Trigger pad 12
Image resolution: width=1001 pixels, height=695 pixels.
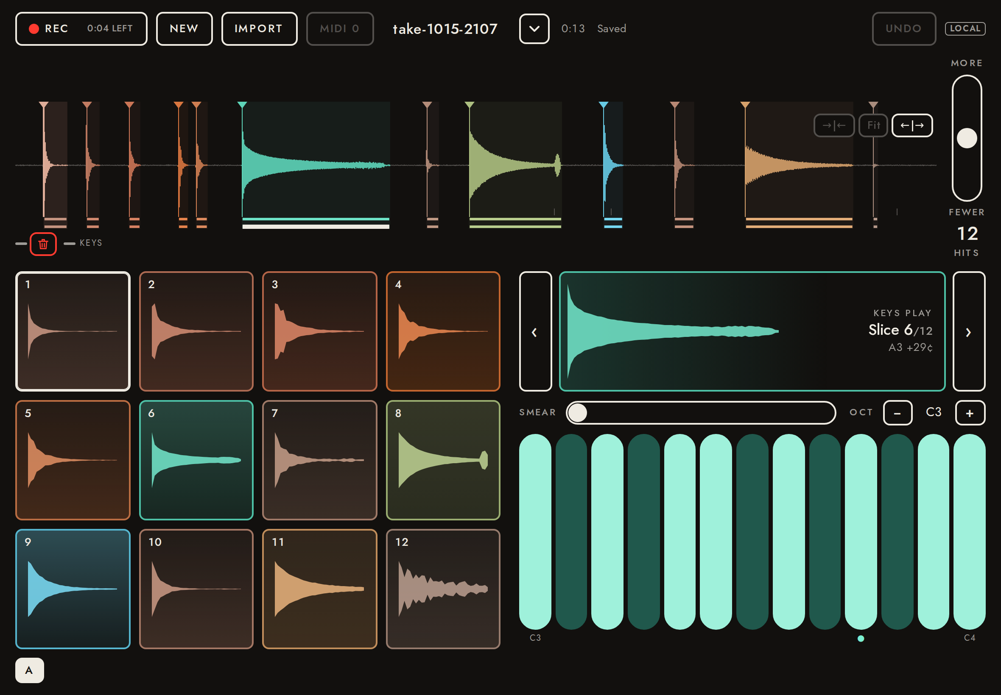click(443, 589)
